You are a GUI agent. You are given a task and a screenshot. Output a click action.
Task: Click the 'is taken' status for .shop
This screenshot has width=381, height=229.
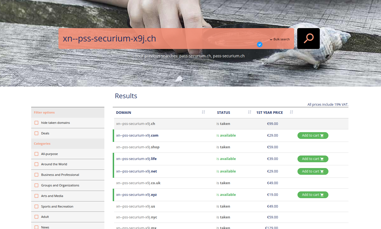click(x=223, y=147)
